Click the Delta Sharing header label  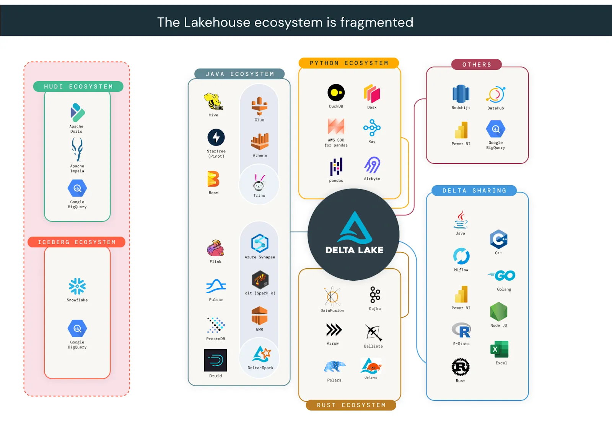[x=474, y=191]
